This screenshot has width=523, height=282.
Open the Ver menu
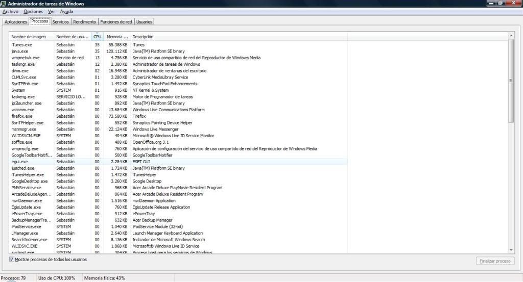click(x=51, y=11)
